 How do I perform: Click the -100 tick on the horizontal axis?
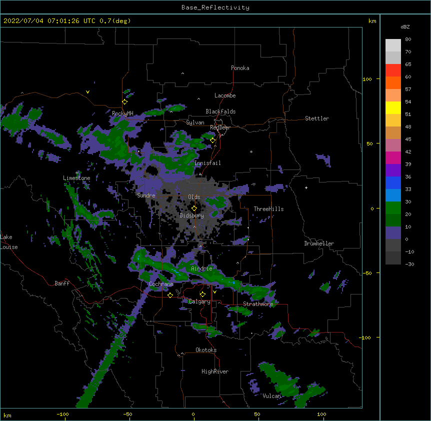tap(62, 414)
